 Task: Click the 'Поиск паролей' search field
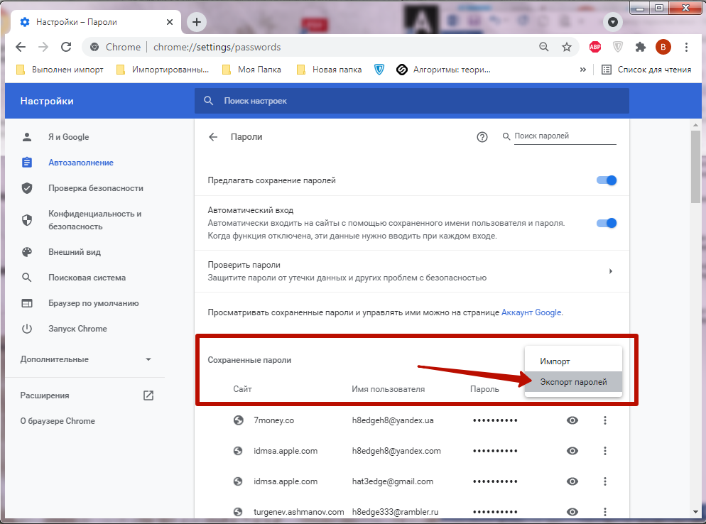(565, 136)
